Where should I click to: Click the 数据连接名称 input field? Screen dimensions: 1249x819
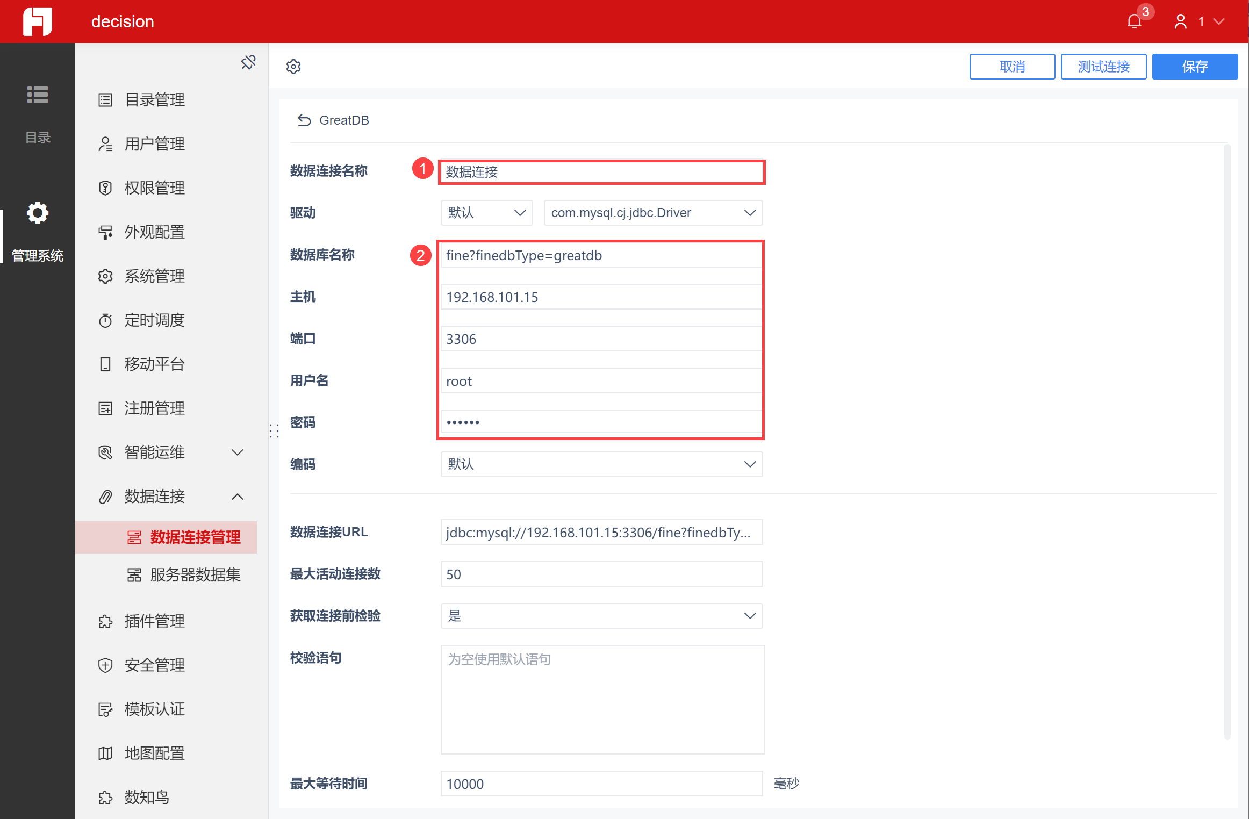601,172
